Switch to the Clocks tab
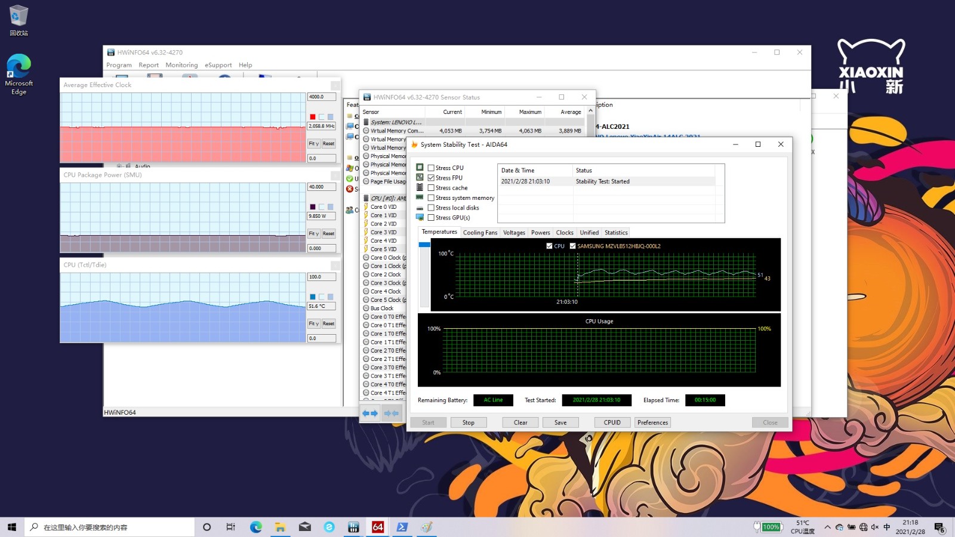This screenshot has height=537, width=955. 565,233
